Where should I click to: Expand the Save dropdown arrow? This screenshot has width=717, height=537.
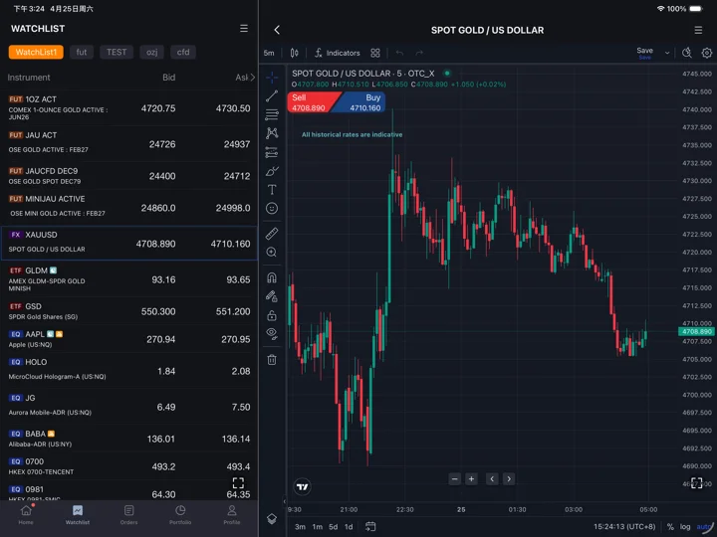click(x=667, y=53)
